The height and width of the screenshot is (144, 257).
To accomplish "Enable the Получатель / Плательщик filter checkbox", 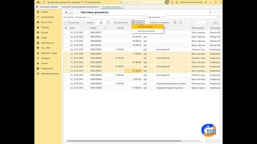I will click(x=89, y=17).
